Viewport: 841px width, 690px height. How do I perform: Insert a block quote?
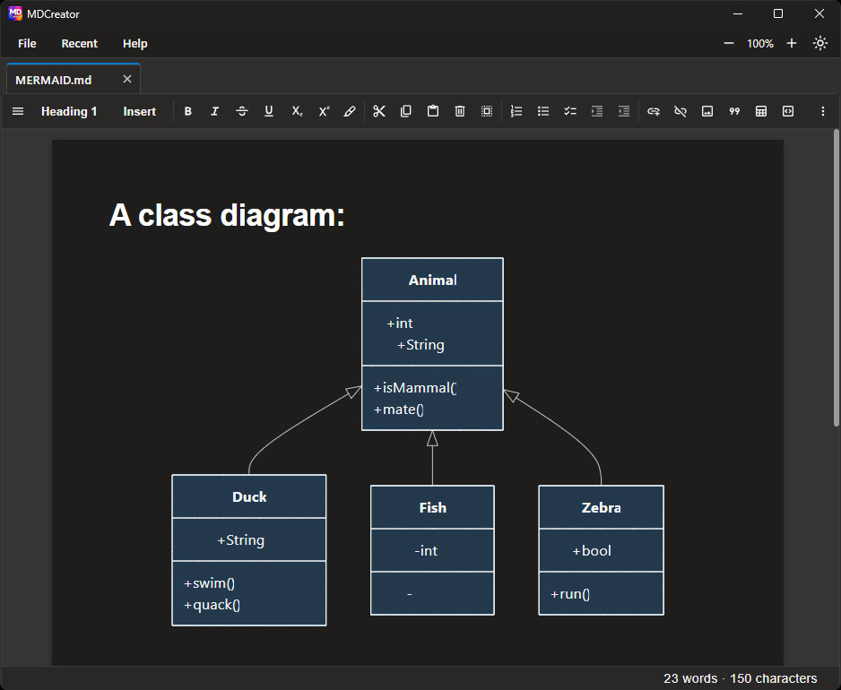click(734, 111)
